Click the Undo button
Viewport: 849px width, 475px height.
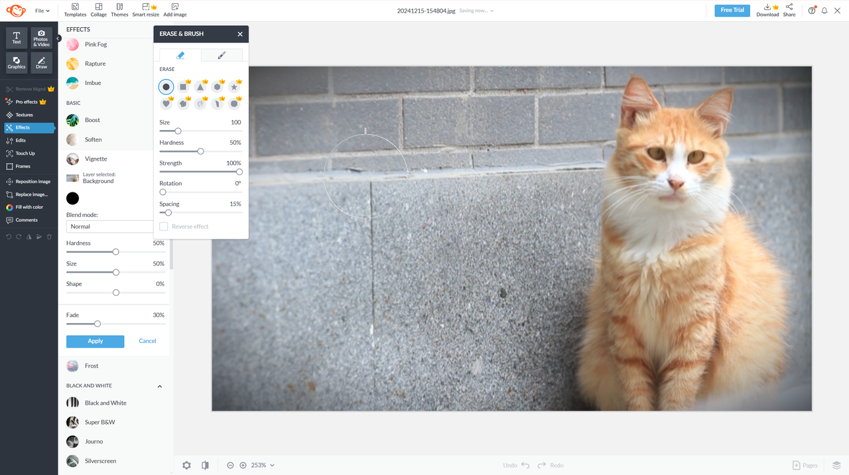[x=516, y=465]
